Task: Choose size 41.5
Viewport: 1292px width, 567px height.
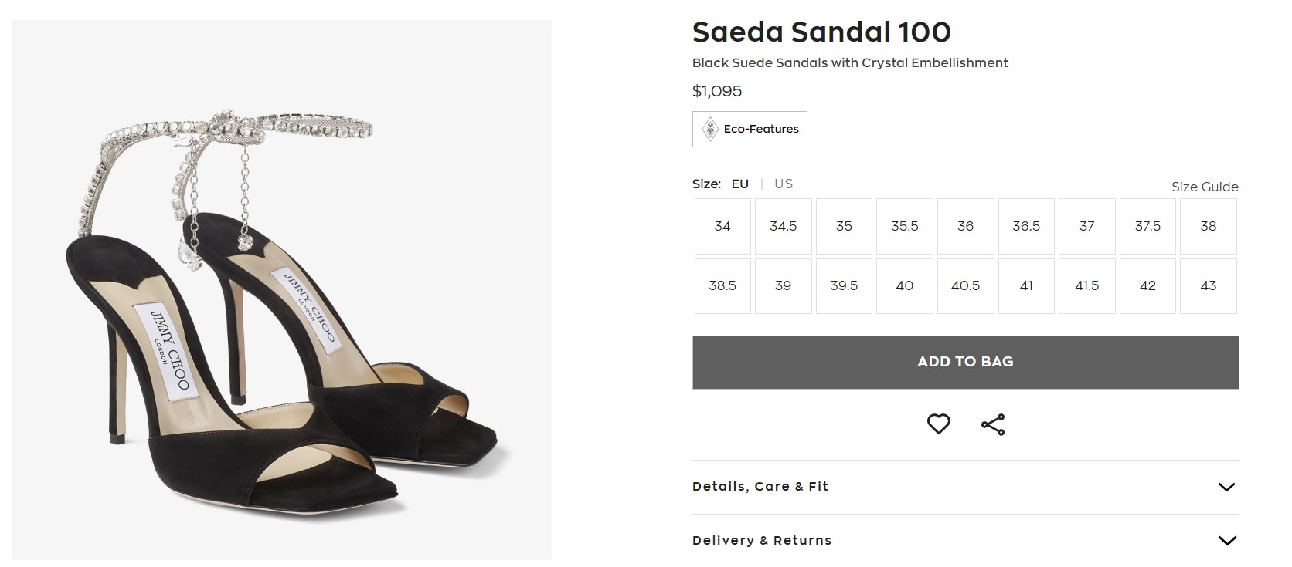Action: 1087,285
